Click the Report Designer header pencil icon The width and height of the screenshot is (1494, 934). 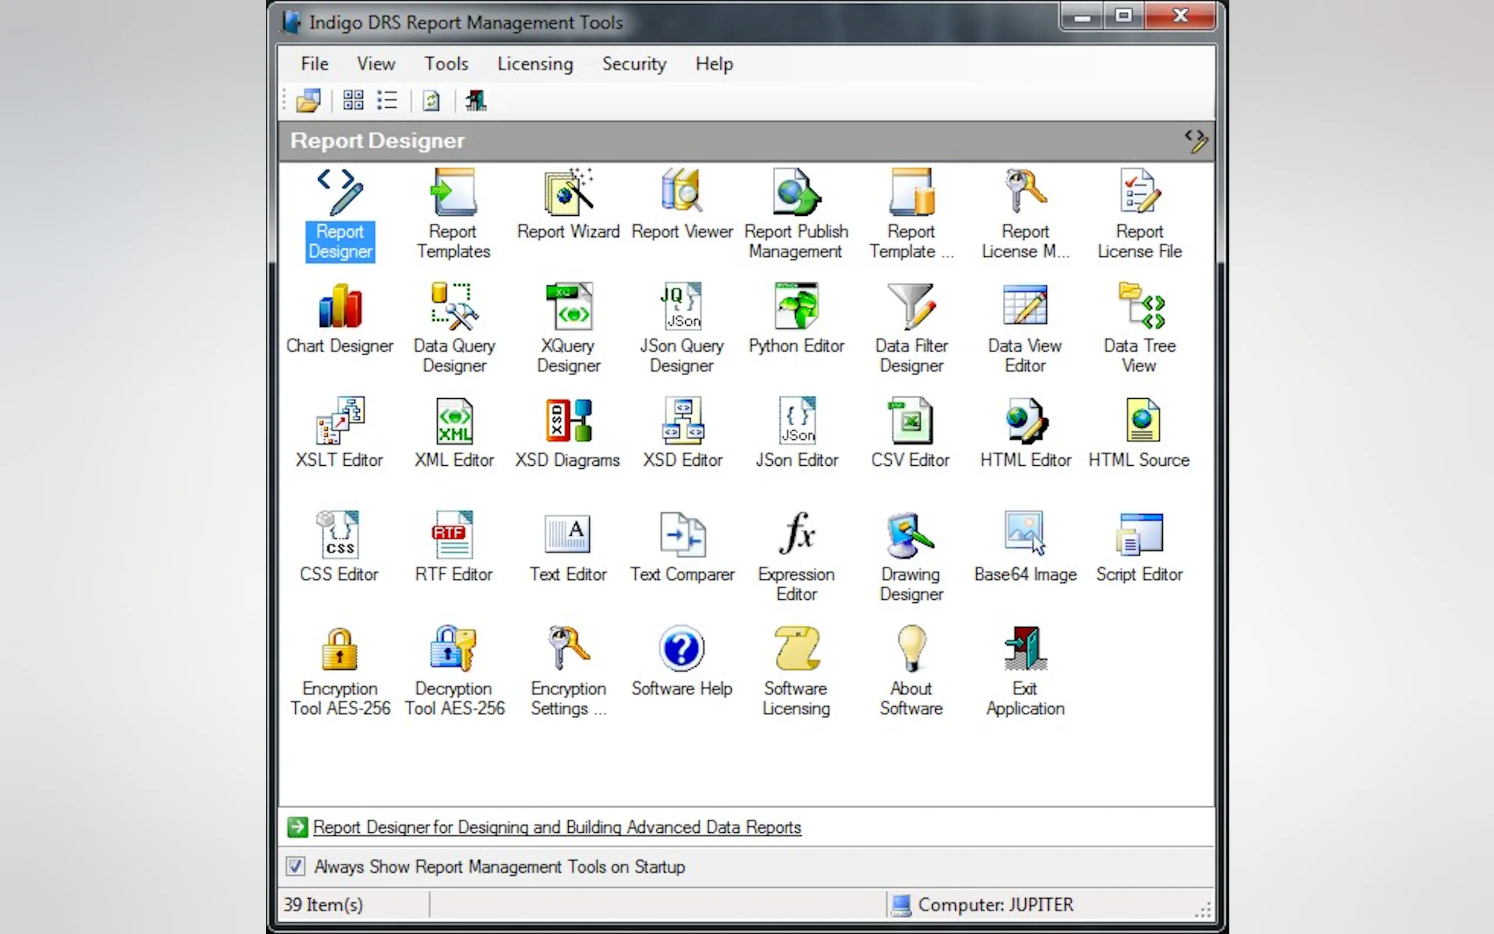click(x=1196, y=141)
